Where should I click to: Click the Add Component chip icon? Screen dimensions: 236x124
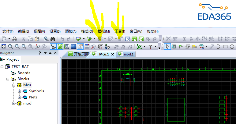coord(174,47)
